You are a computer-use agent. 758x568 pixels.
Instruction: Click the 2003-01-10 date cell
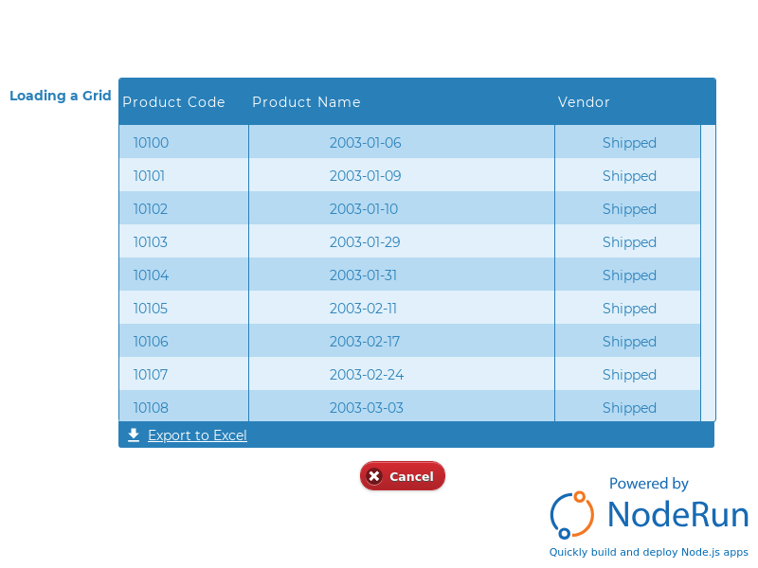[x=401, y=208]
